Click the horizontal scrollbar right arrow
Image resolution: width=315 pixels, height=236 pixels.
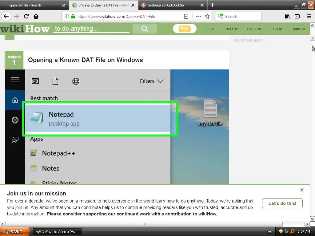[307, 224]
